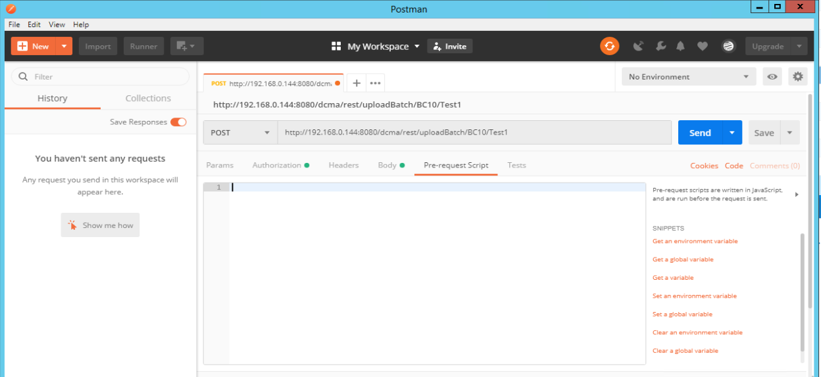
Task: Insert Set an environment variable snippet
Action: tap(694, 296)
